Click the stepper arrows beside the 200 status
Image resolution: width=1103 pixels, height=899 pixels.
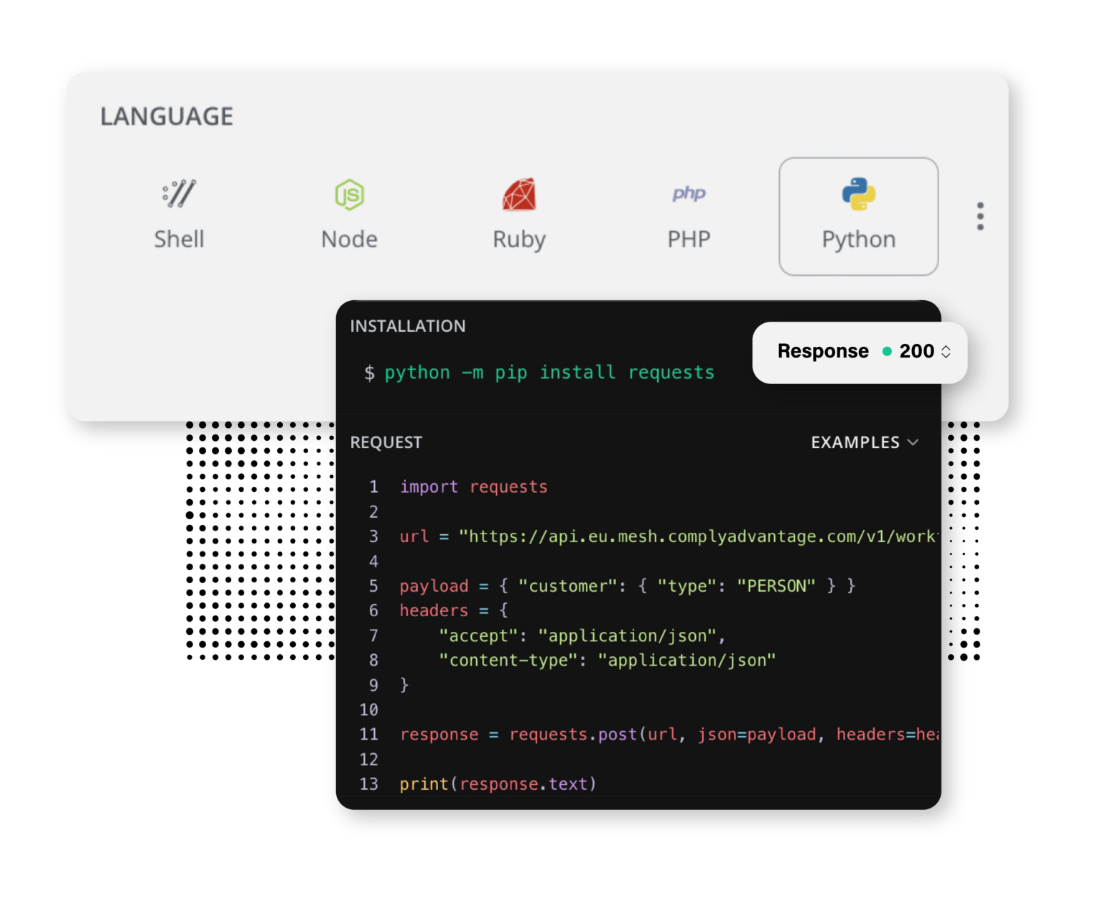[946, 352]
